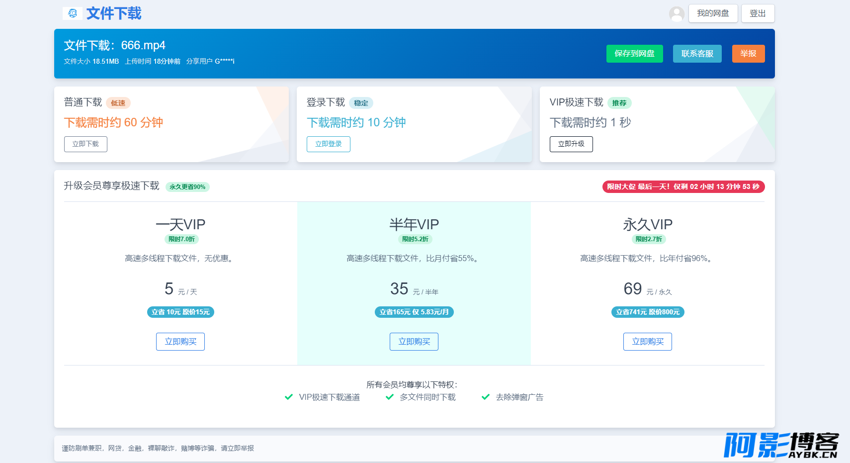Open the user avatar icon
Screen dimensions: 850x463
coord(677,14)
